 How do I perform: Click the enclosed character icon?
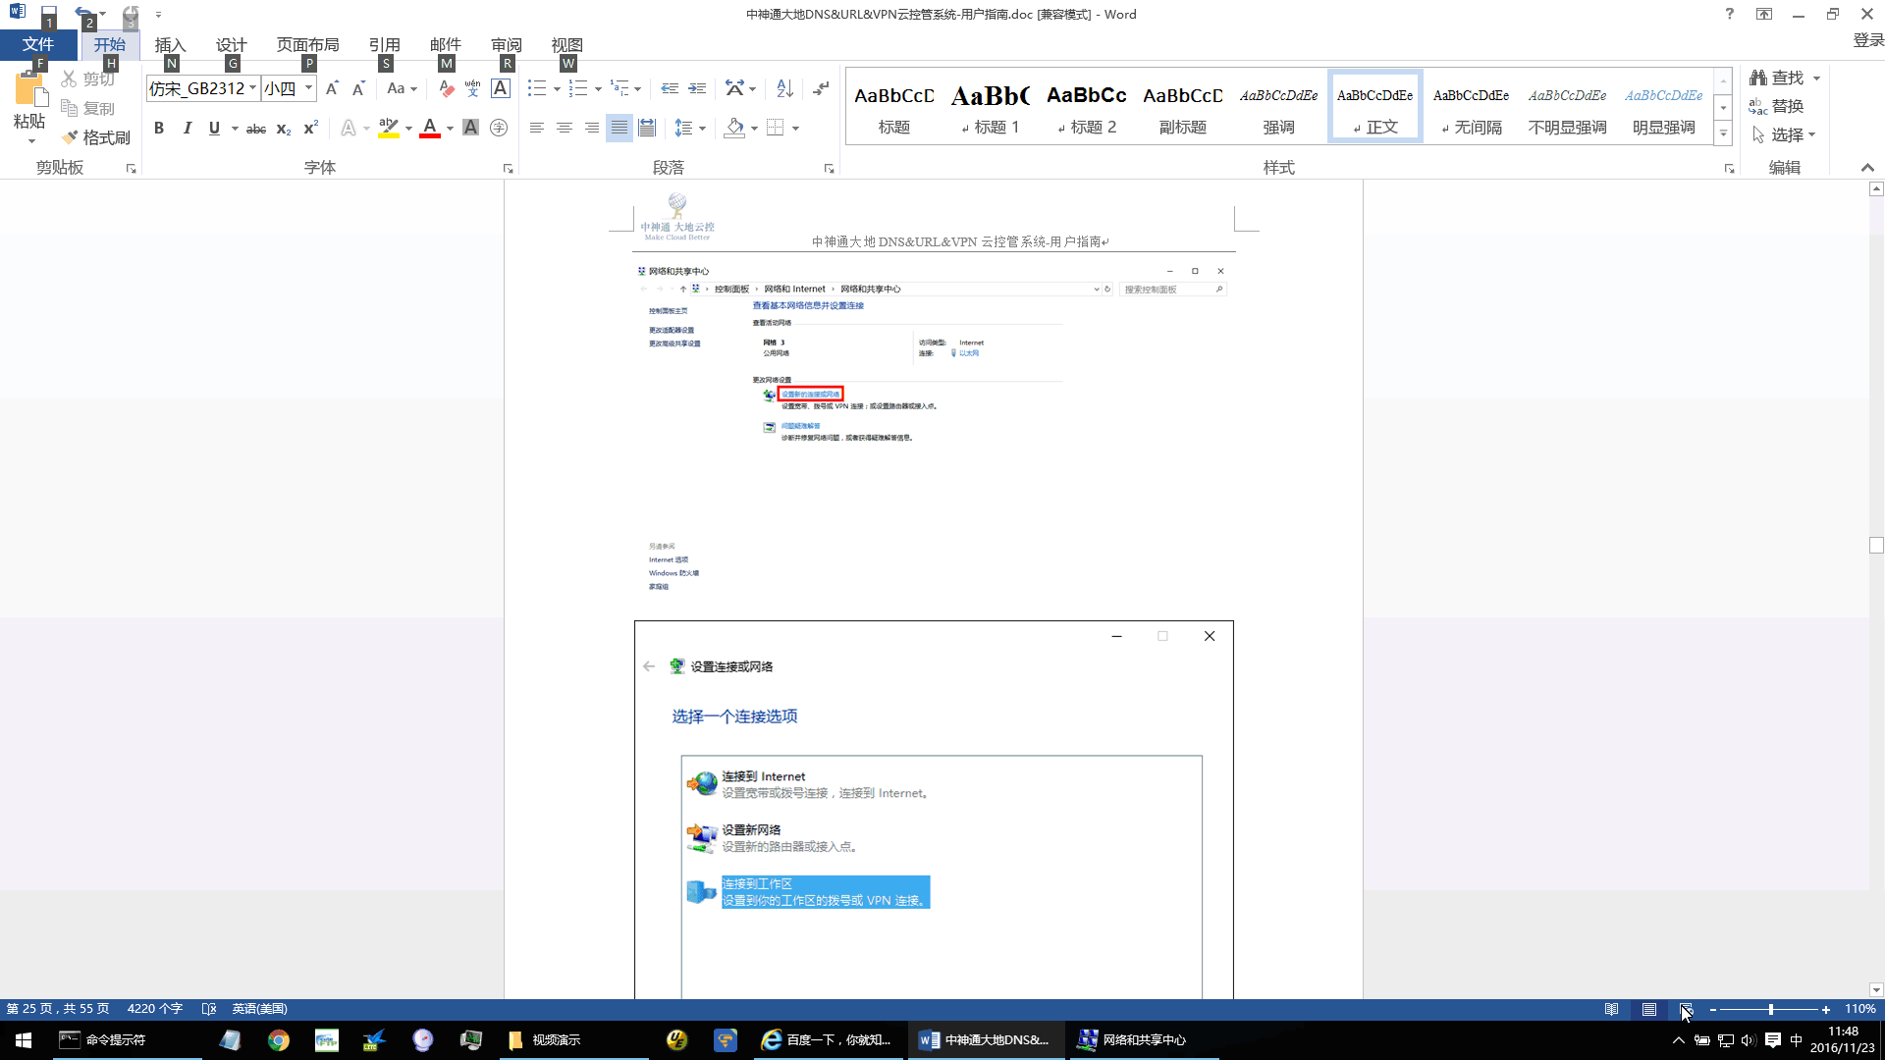(499, 129)
